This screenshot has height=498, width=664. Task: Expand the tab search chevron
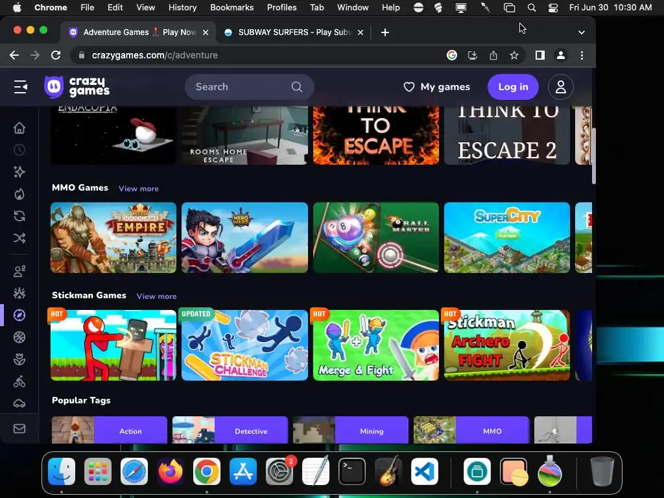point(582,32)
